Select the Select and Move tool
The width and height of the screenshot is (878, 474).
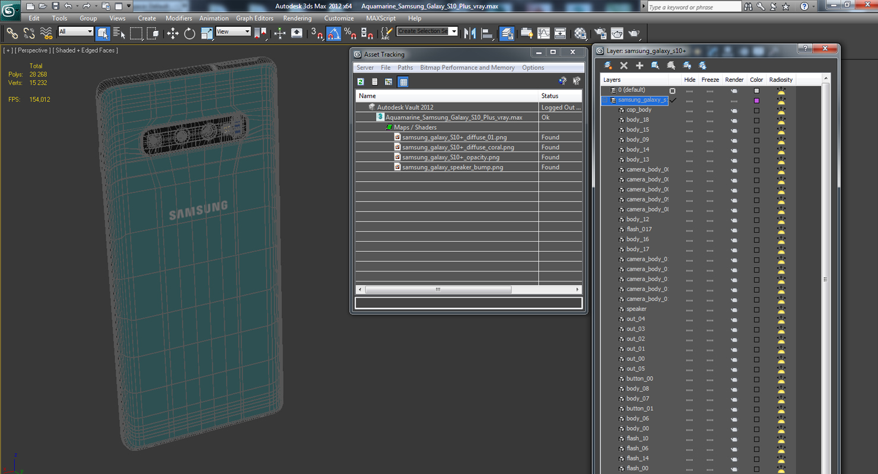tap(173, 33)
